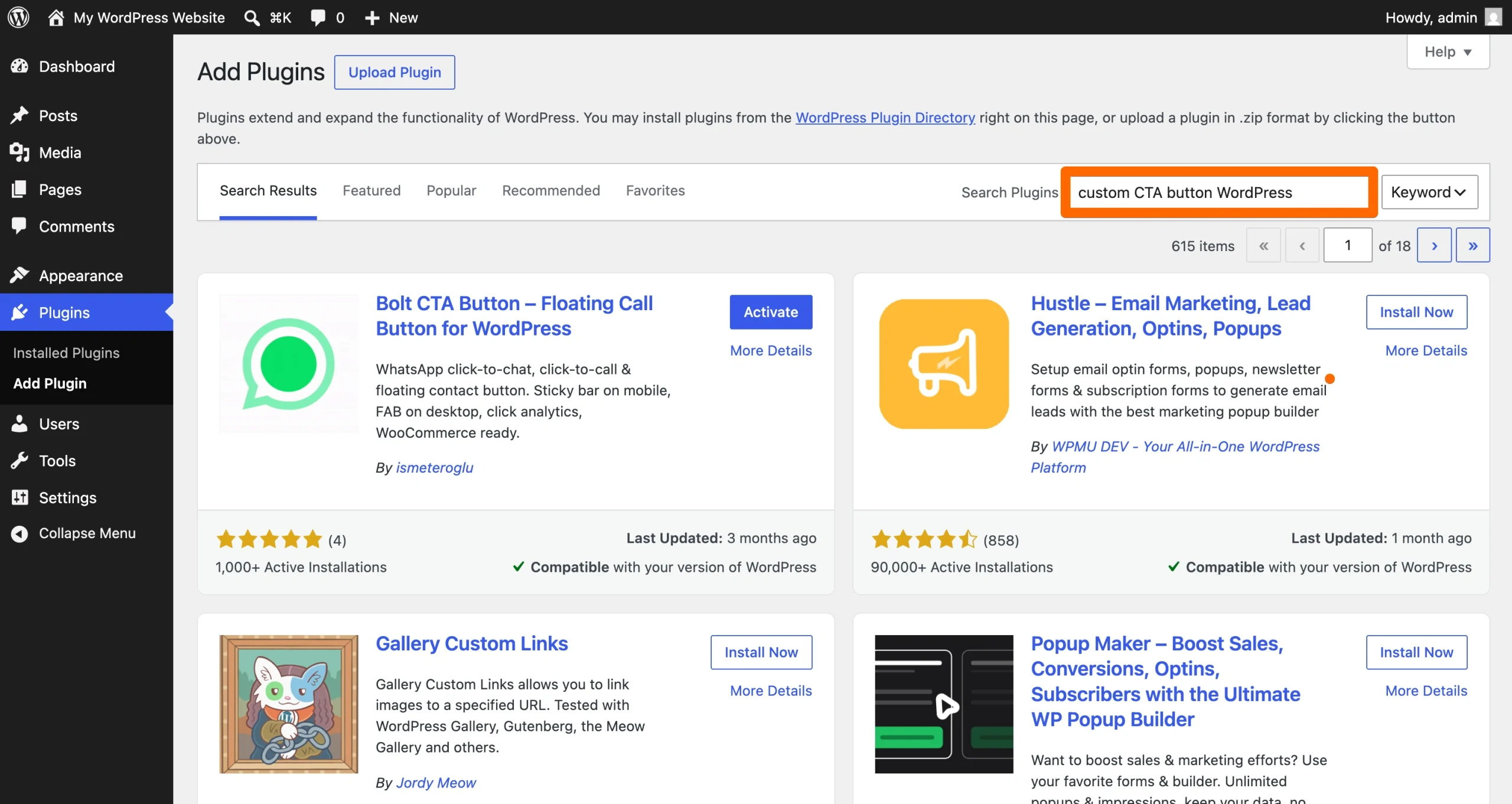Open WPMU DEV author link

pos(1175,457)
